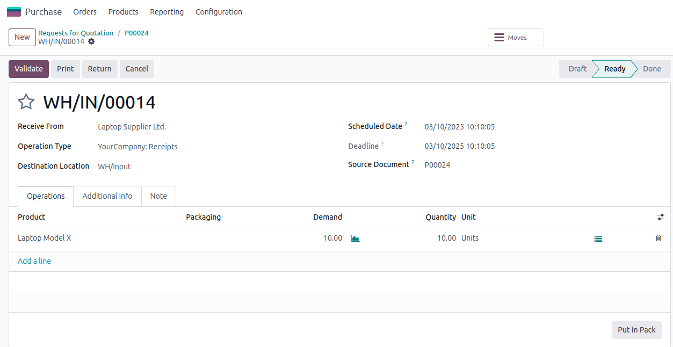Open the Note tab
673x347 pixels.
(x=158, y=196)
